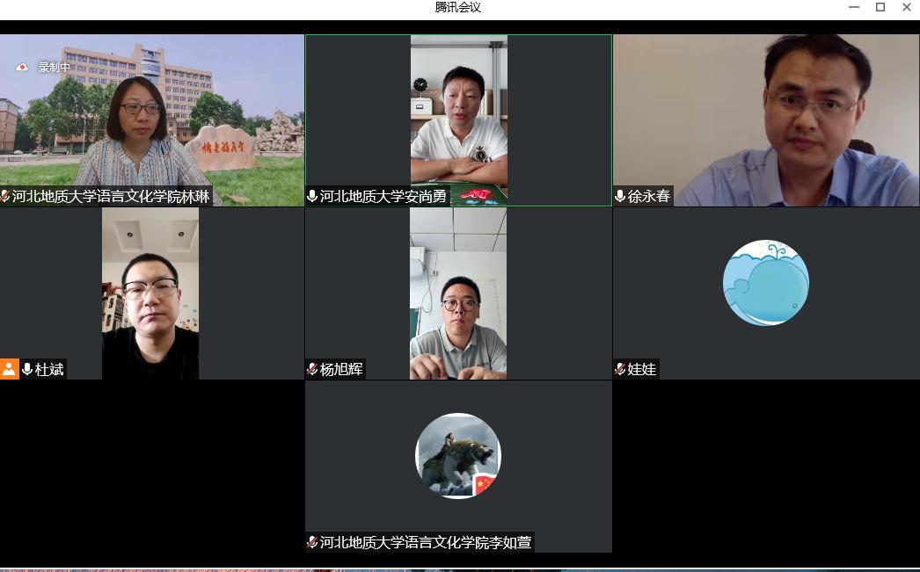Click the microphone icon next to 徐永春
The height and width of the screenshot is (572, 920).
coord(620,197)
